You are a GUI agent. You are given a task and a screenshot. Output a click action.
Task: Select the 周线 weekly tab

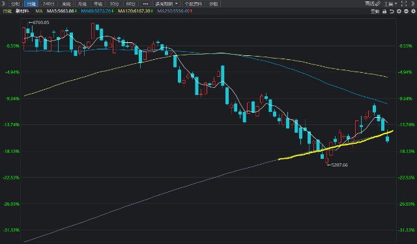(66, 4)
